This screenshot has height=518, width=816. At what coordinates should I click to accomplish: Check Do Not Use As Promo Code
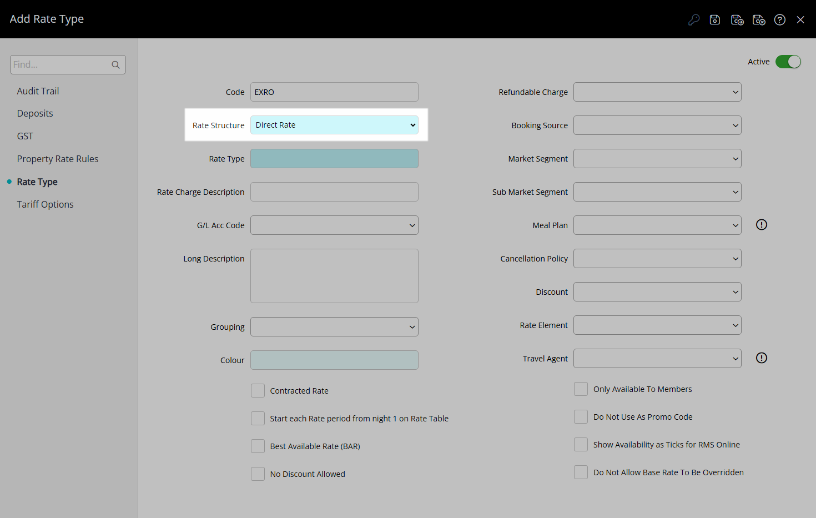(581, 417)
